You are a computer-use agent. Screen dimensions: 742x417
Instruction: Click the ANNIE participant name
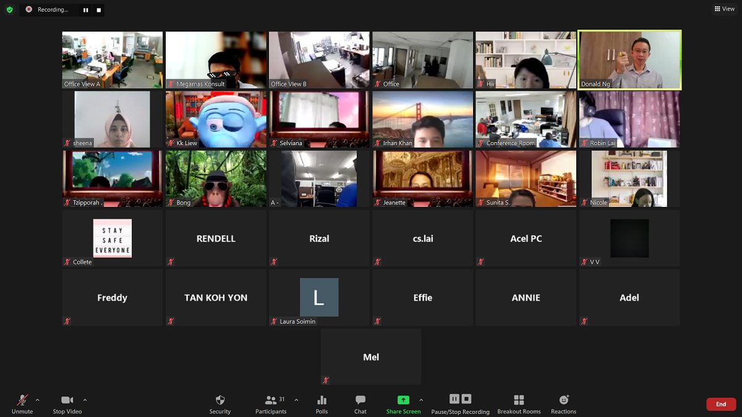coord(526,298)
